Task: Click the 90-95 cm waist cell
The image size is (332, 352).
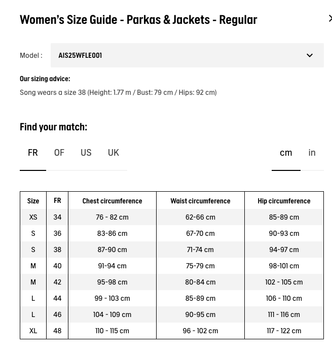Action: click(200, 314)
